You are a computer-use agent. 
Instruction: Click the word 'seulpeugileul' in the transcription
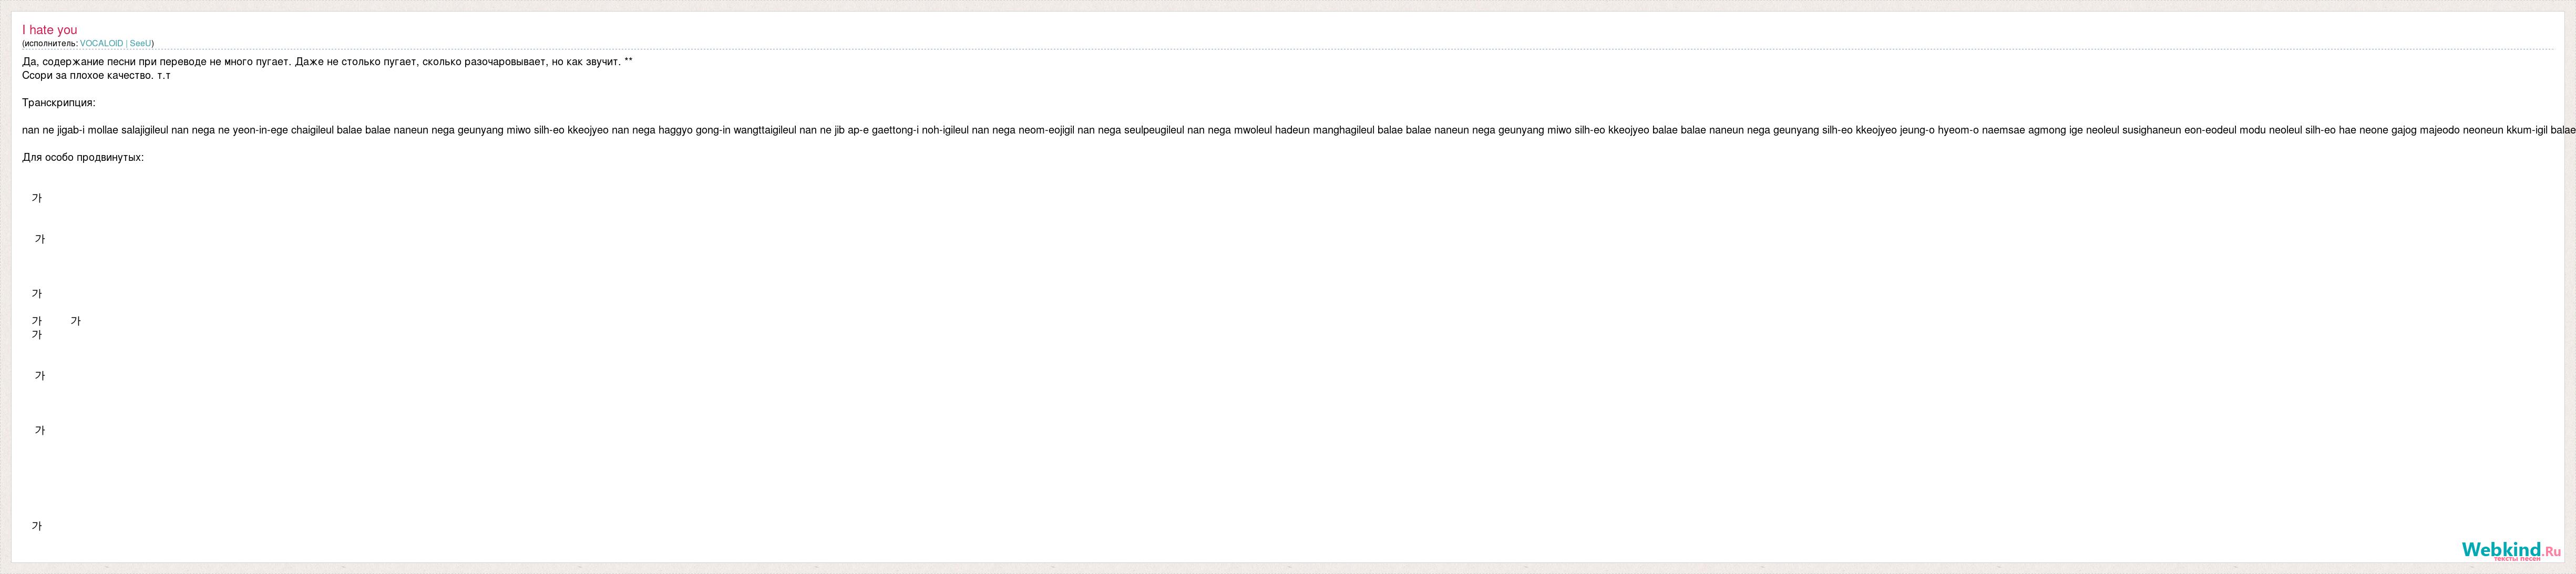click(x=1154, y=130)
